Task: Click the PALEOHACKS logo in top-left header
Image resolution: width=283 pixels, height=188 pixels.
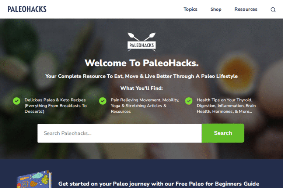Action: tap(27, 9)
